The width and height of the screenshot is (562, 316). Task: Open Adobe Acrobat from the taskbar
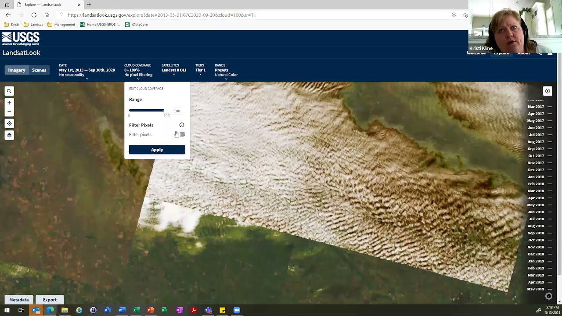[194, 310]
